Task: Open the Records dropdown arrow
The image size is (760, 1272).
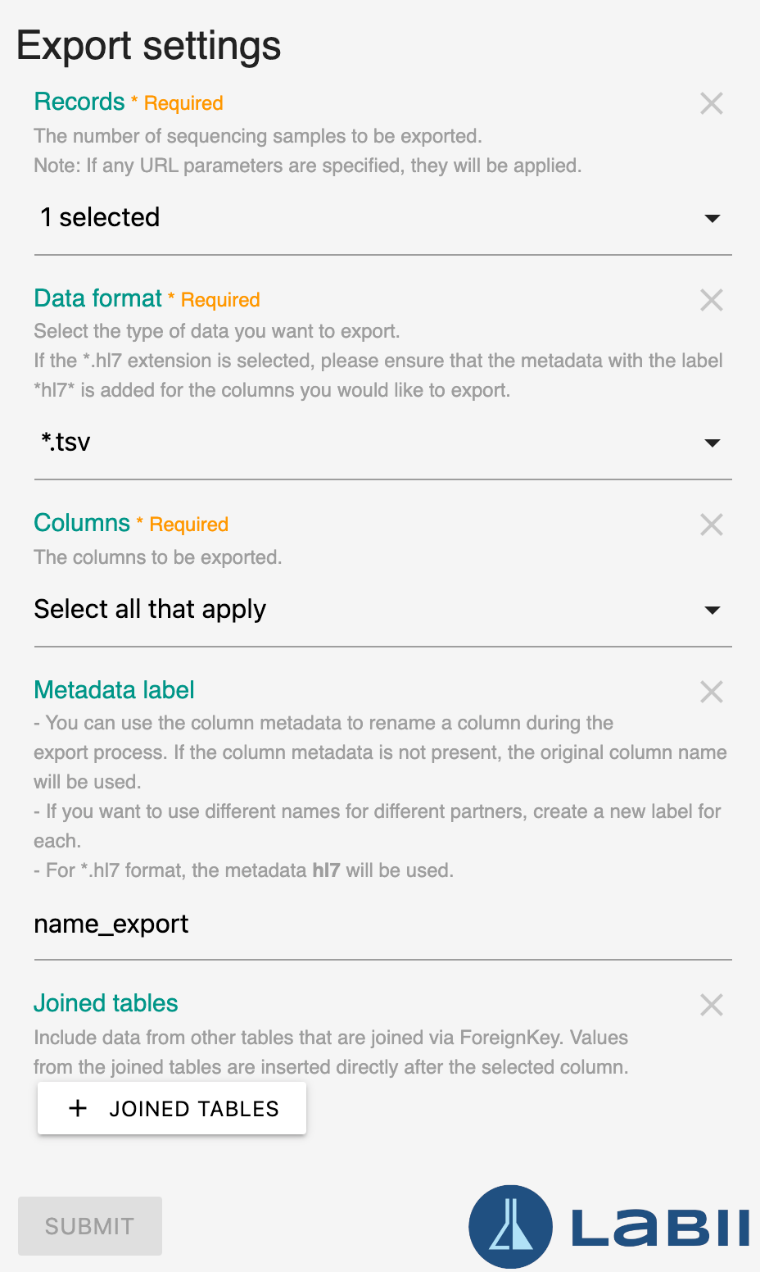Action: click(712, 218)
